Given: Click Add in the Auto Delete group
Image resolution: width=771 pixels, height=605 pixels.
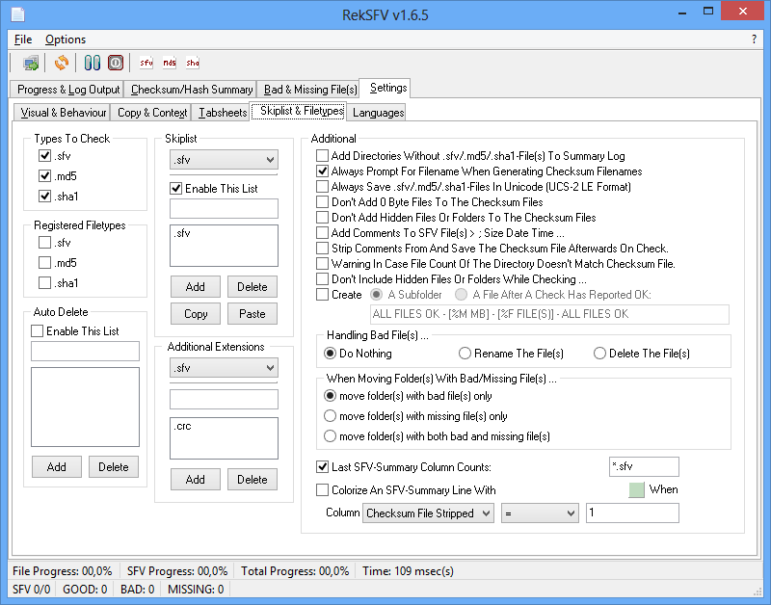Looking at the screenshot, I should point(57,467).
